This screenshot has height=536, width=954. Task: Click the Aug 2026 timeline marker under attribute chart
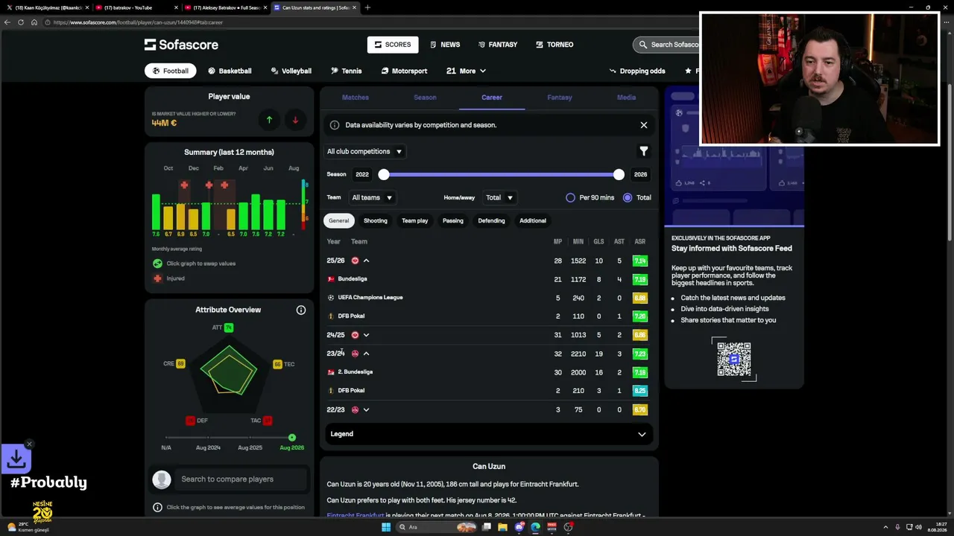tap(292, 438)
